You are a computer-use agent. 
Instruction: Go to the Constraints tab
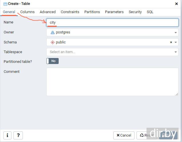coord(70,12)
